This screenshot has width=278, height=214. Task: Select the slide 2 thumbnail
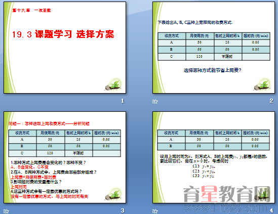[x=214, y=48]
